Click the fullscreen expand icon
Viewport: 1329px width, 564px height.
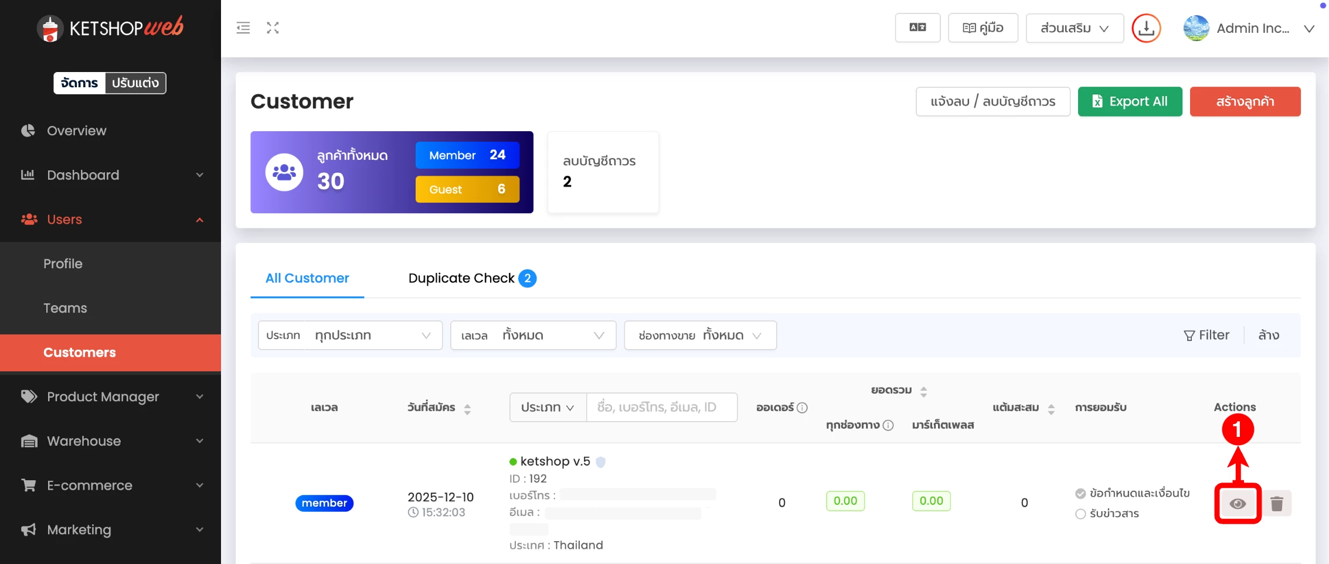point(273,28)
